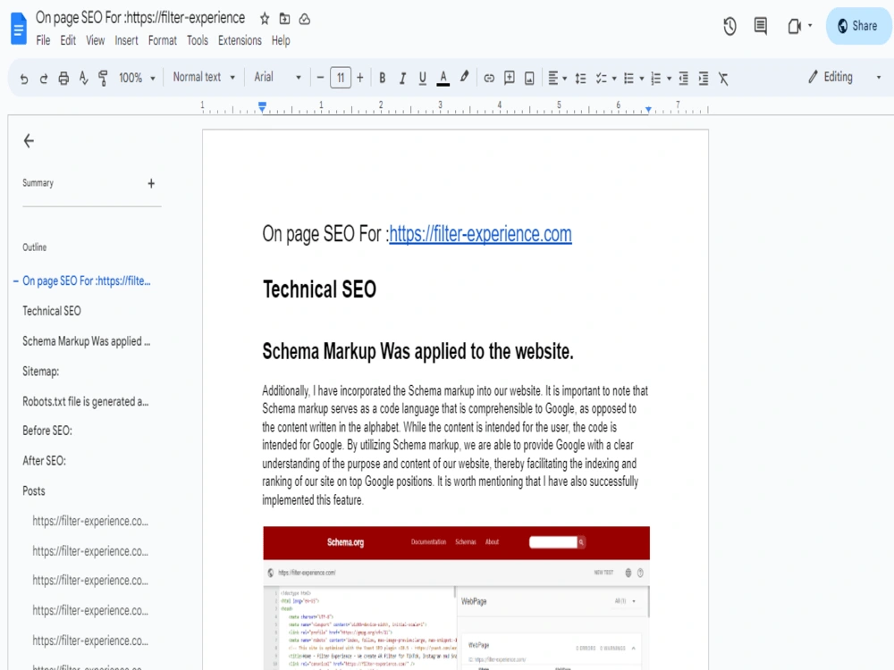Decrease paragraph indent
The image size is (894, 670).
[x=683, y=78]
